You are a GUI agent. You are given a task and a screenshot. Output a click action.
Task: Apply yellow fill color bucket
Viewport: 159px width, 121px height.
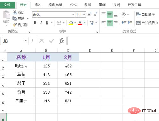(71, 23)
